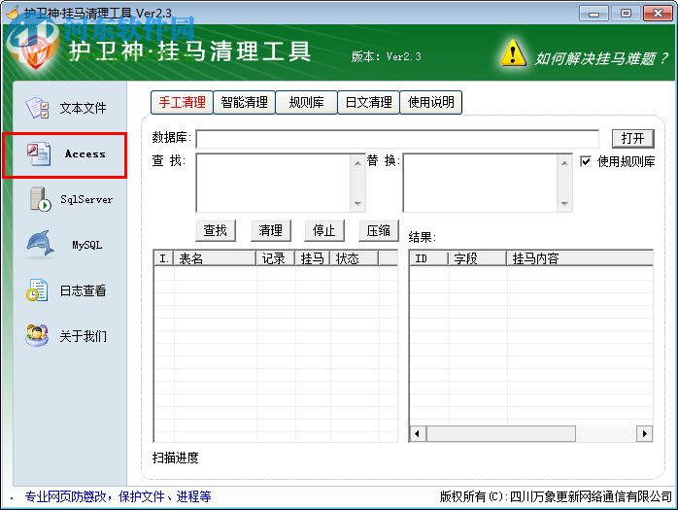Screen dimensions: 678x510
Task: Switch to 智能清理 tab
Action: pyautogui.click(x=245, y=103)
